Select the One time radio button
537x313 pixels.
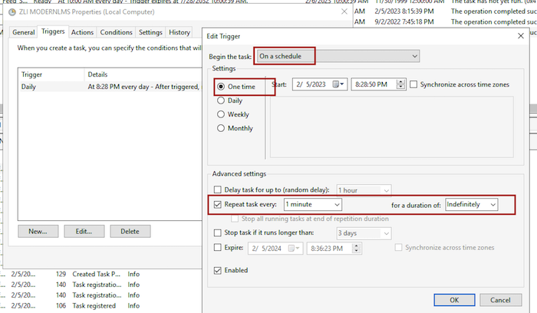(221, 87)
